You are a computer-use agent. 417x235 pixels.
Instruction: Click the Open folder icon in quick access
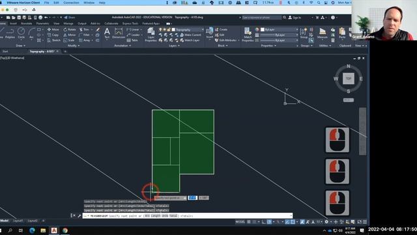pos(13,18)
